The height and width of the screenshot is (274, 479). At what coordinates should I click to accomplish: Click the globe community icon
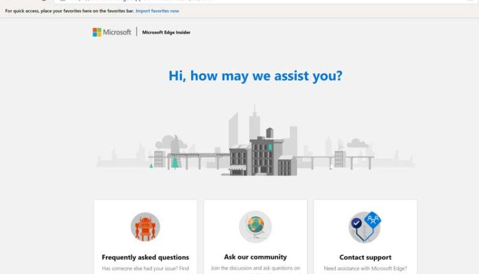pyautogui.click(x=255, y=226)
